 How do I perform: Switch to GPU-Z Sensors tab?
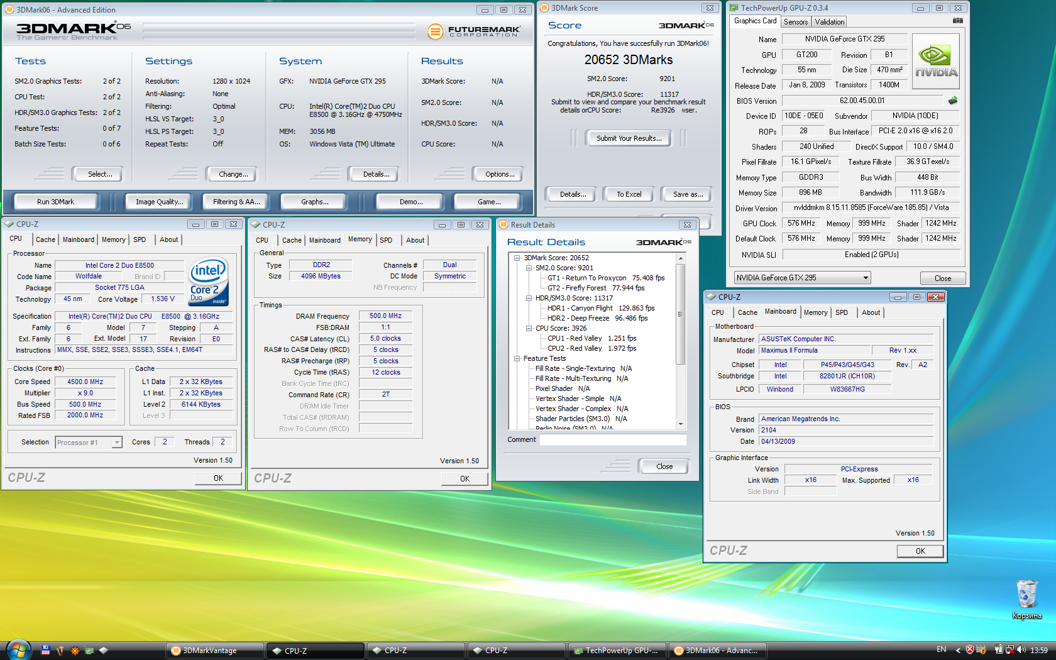pyautogui.click(x=796, y=21)
